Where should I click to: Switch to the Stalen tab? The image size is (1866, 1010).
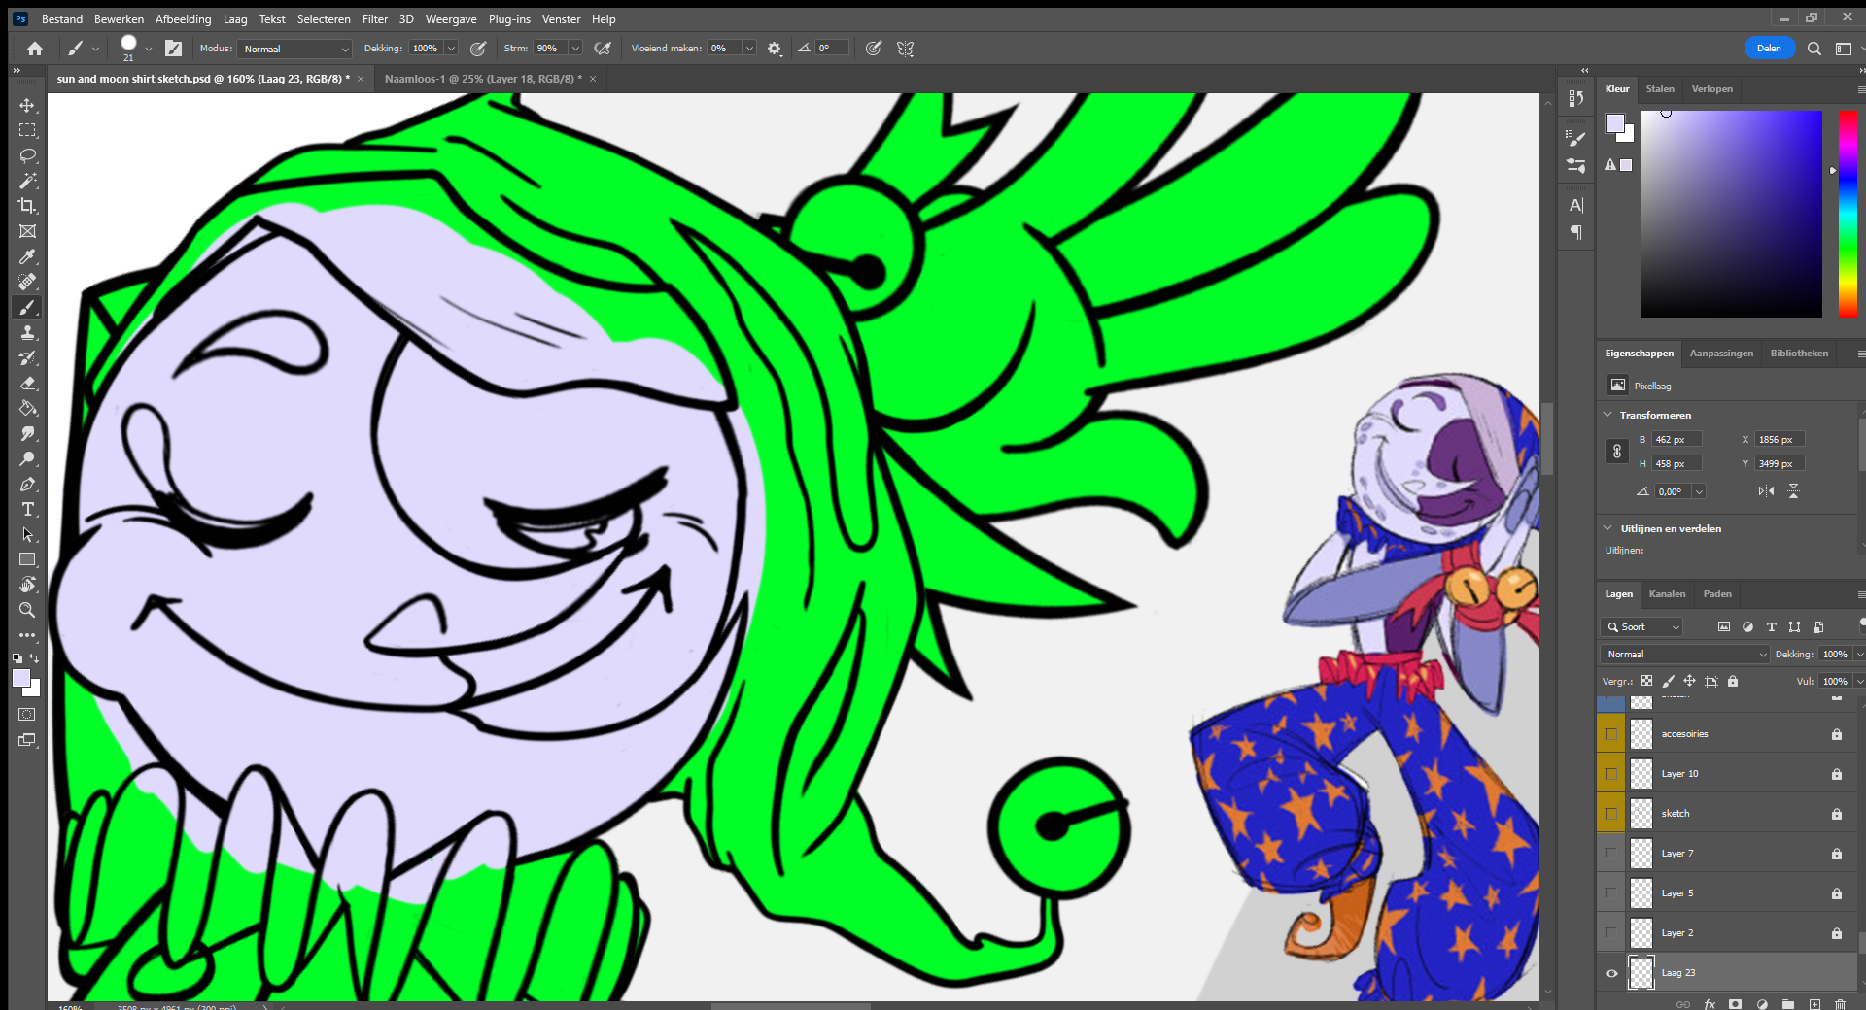tap(1660, 89)
